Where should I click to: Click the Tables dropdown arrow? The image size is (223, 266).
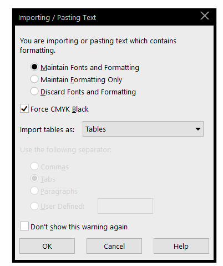[x=198, y=129]
